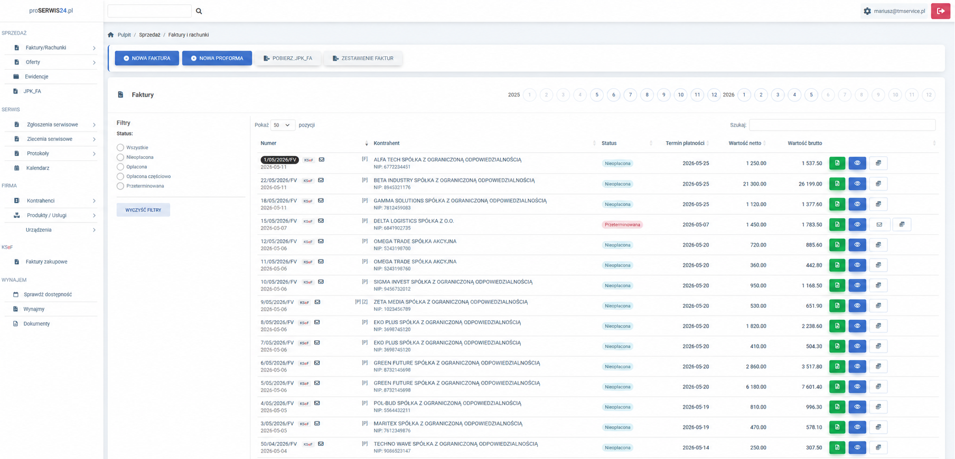Open Ewidencje in sidebar
The image size is (955, 459).
coord(36,77)
